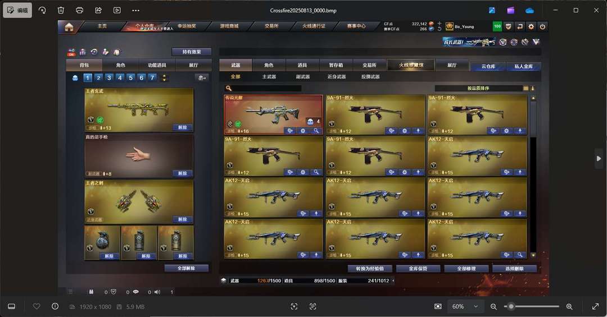Viewport: 607px width, 317px height.
Task: Select backpack slot 2
Action: (x=98, y=77)
